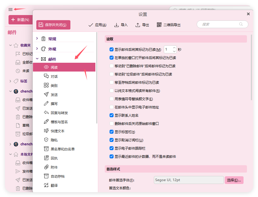258x197 pixels.
Task: Expand 标签 in mail sidebar
Action: pyautogui.click(x=11, y=81)
